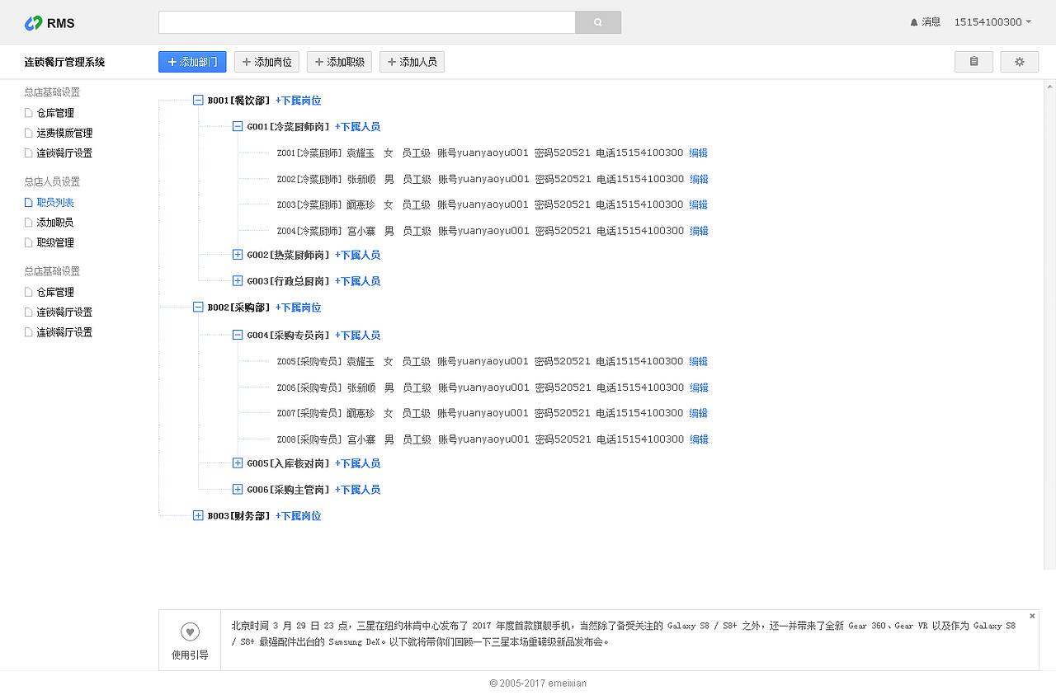
Task: Expand the G005 入库核对岗 node
Action: [238, 463]
